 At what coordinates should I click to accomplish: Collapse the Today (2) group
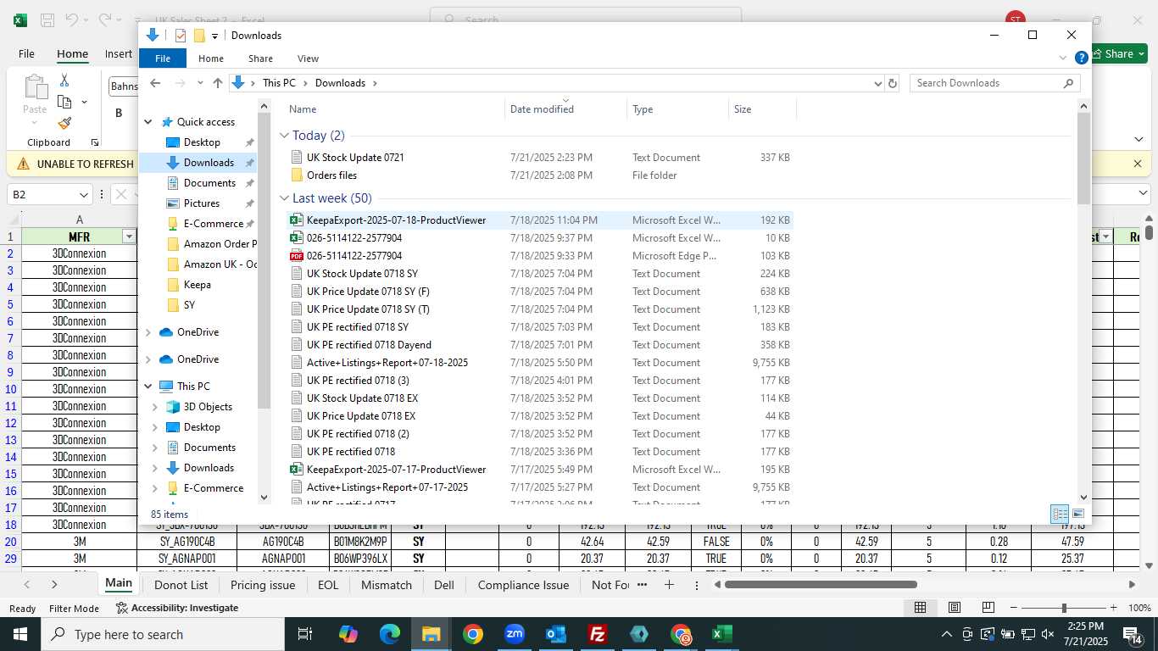coord(285,136)
